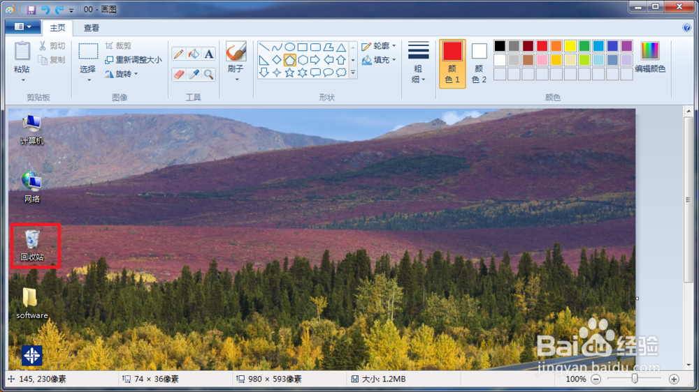699x392 pixels.
Task: Open Paint Help question mark icon
Action: [x=686, y=28]
